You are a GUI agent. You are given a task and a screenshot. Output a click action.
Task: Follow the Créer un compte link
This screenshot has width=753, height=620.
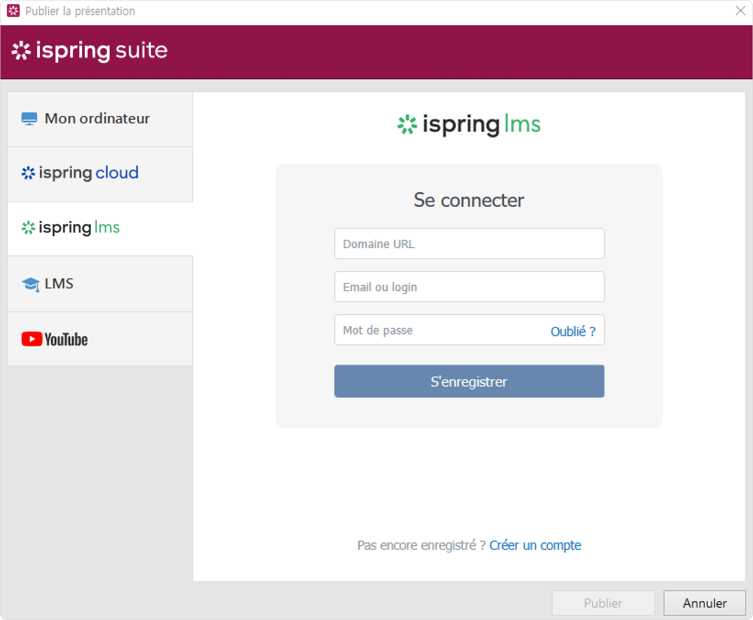pyautogui.click(x=535, y=545)
